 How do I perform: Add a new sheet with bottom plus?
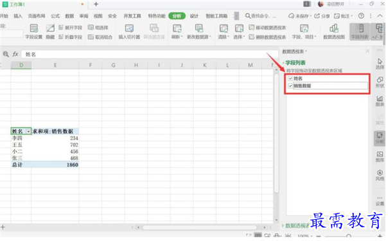pos(3,227)
